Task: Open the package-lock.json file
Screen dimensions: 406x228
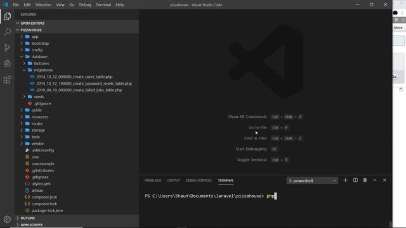Action: click(47, 210)
